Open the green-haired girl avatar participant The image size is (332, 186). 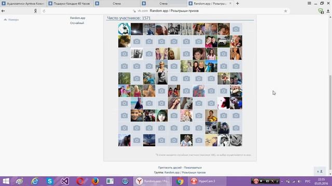coord(161,116)
